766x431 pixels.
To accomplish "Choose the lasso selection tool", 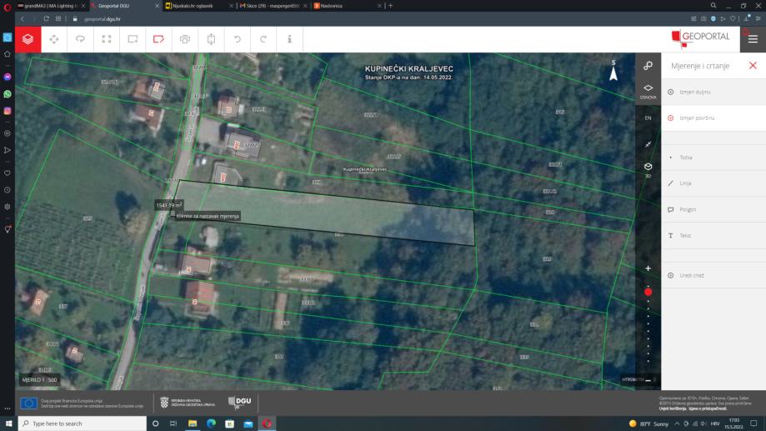I will [x=80, y=39].
